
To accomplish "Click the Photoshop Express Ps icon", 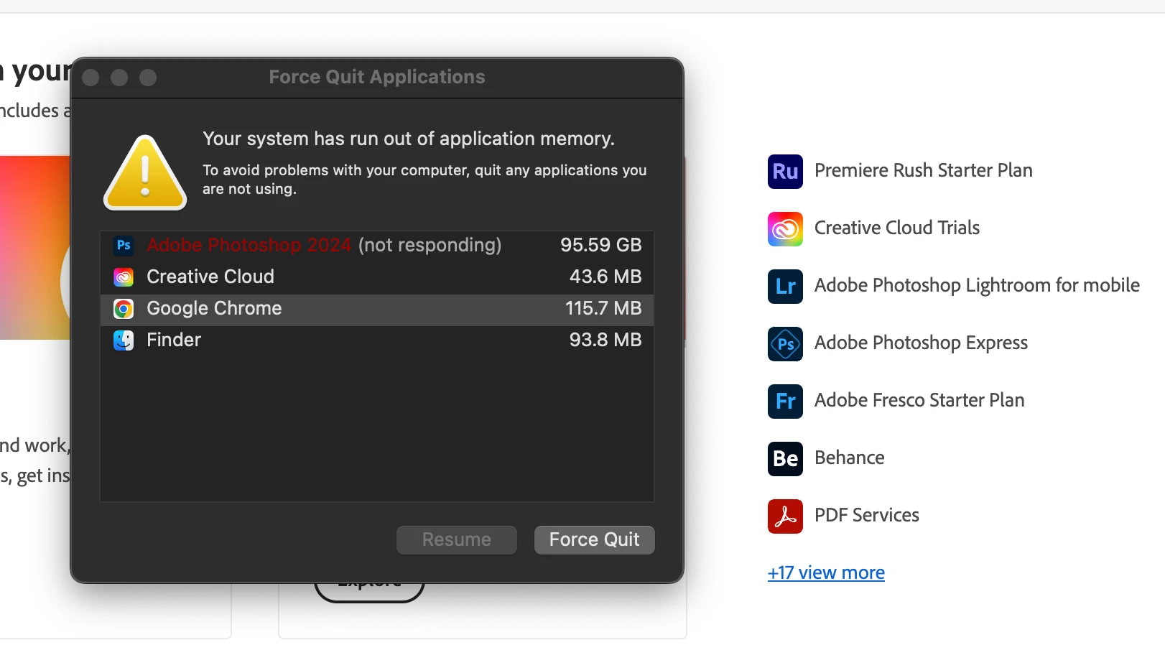I will [785, 344].
